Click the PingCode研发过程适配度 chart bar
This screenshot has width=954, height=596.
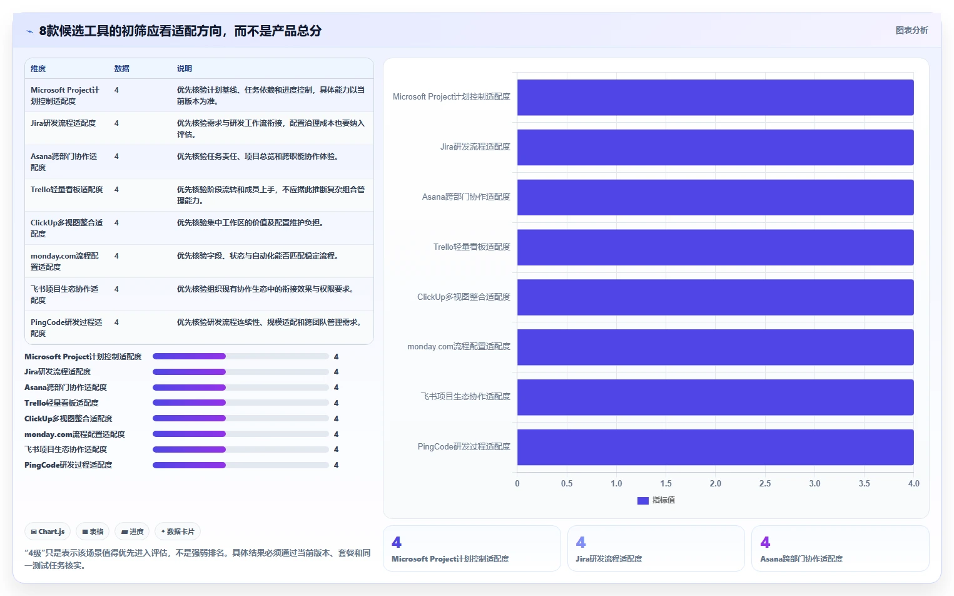click(715, 447)
